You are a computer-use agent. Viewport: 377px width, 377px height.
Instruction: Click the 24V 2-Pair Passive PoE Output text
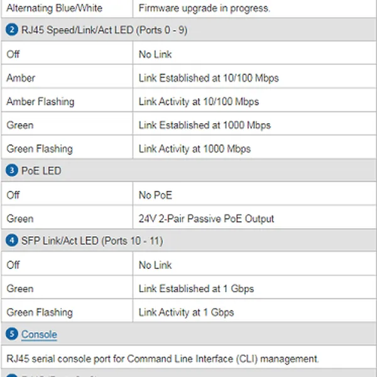click(207, 219)
